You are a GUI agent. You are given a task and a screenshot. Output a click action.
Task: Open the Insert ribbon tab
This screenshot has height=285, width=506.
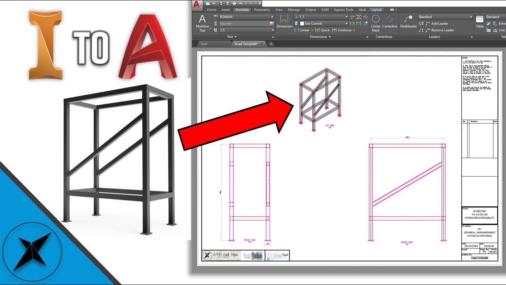[x=225, y=9]
